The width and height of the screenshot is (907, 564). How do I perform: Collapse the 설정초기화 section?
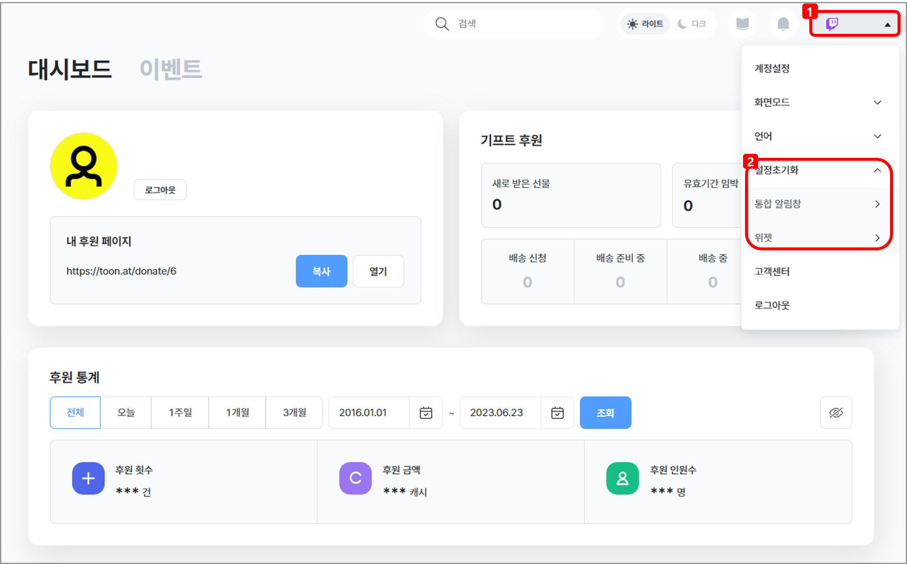(817, 170)
